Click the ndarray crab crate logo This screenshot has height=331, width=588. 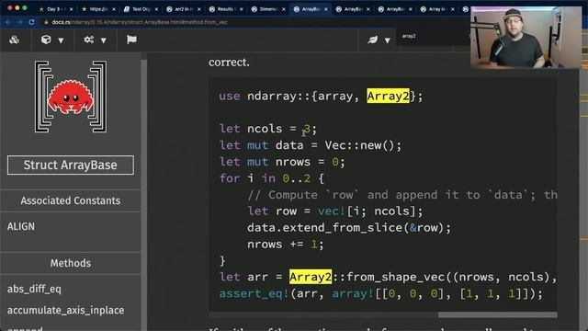[x=71, y=97]
